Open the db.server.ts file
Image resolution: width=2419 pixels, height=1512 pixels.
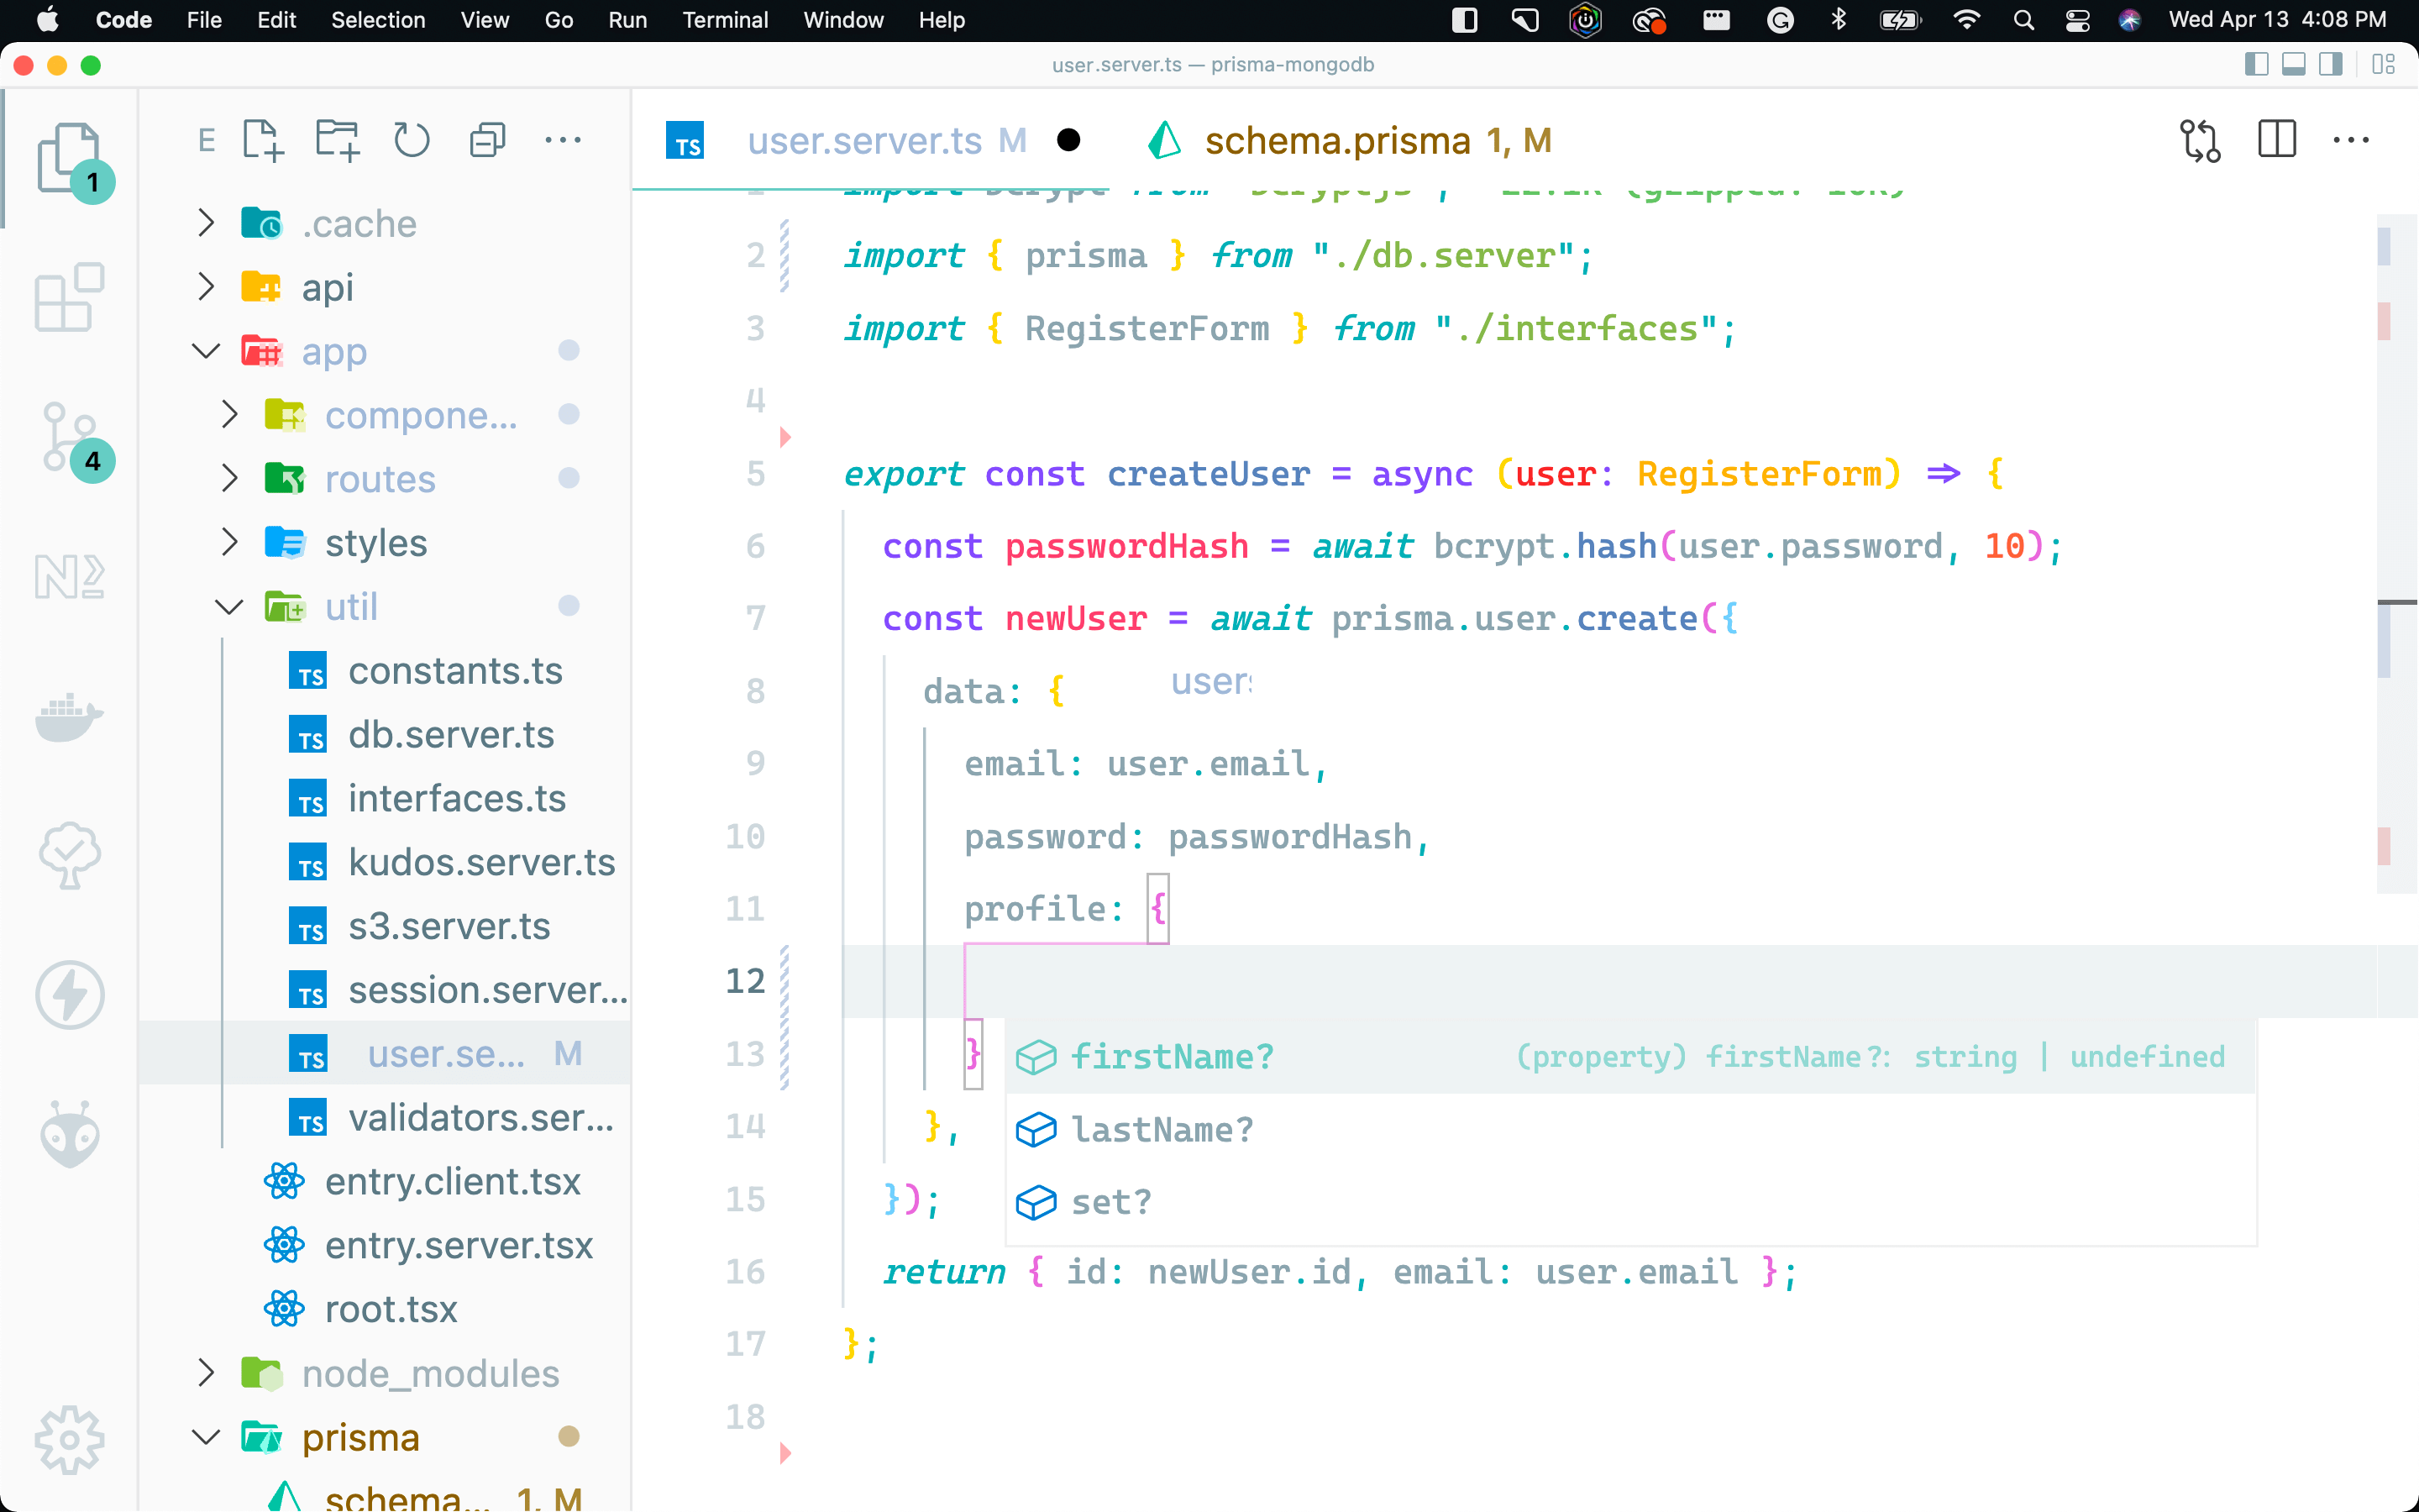point(451,735)
